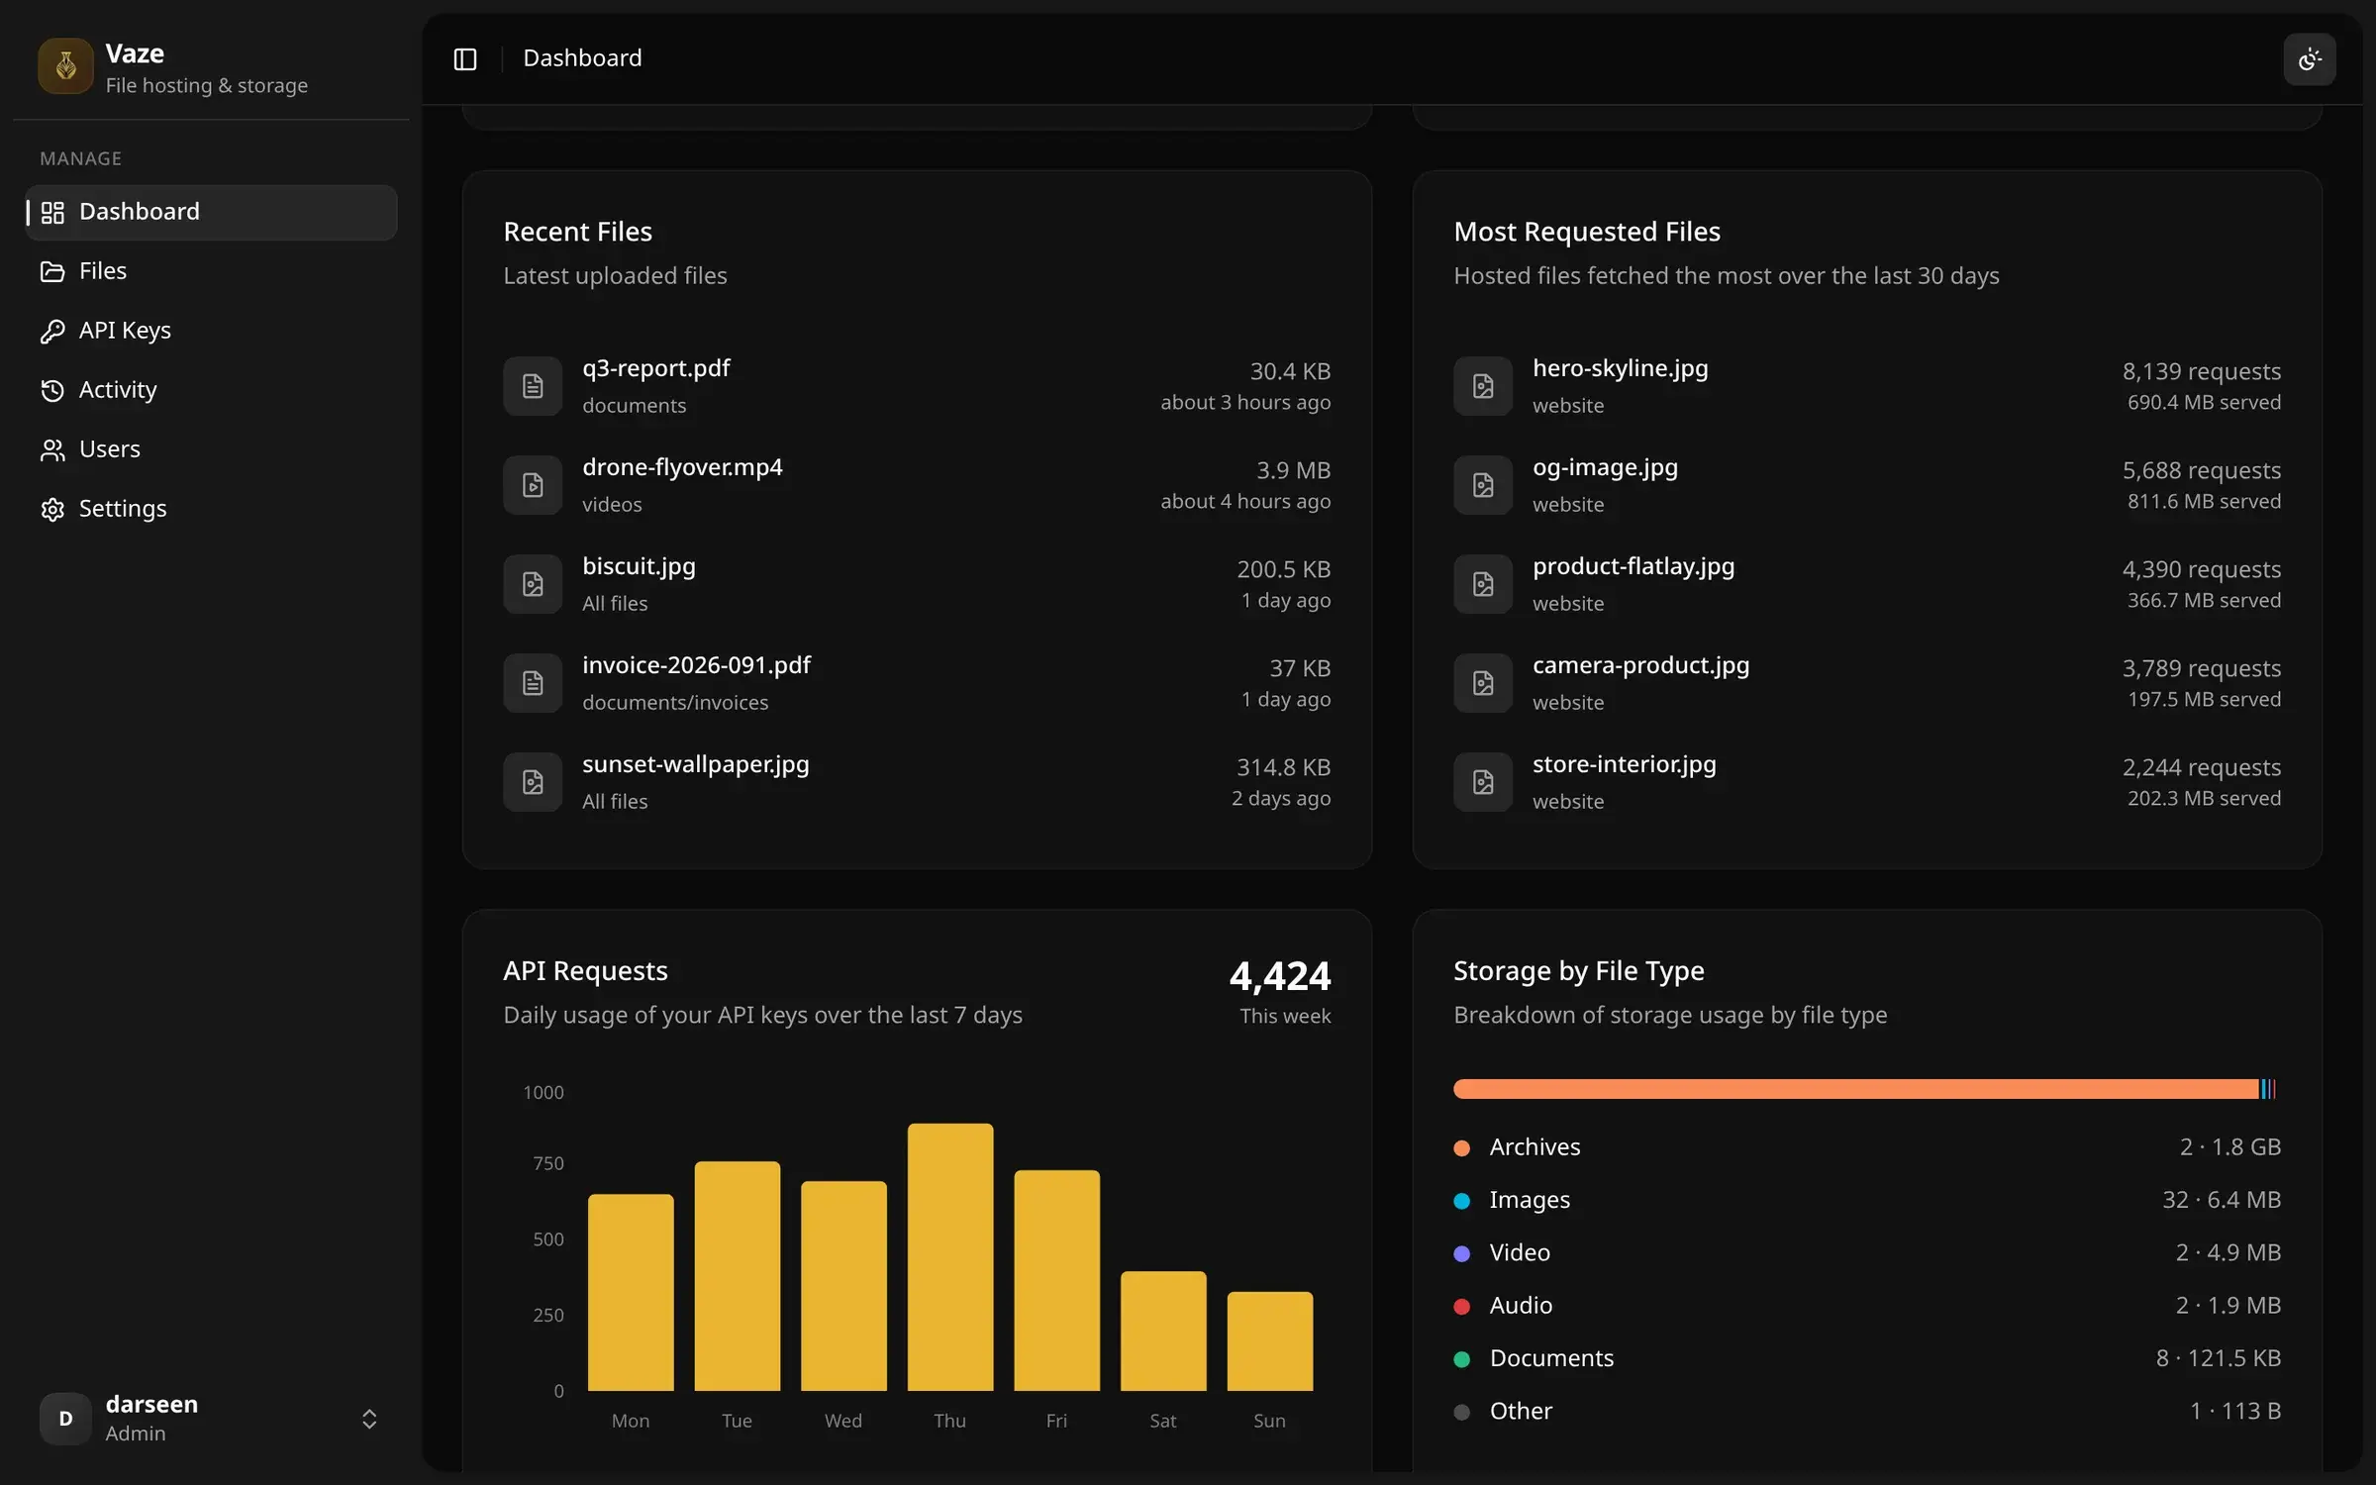Open the Activity page

pyautogui.click(x=212, y=390)
